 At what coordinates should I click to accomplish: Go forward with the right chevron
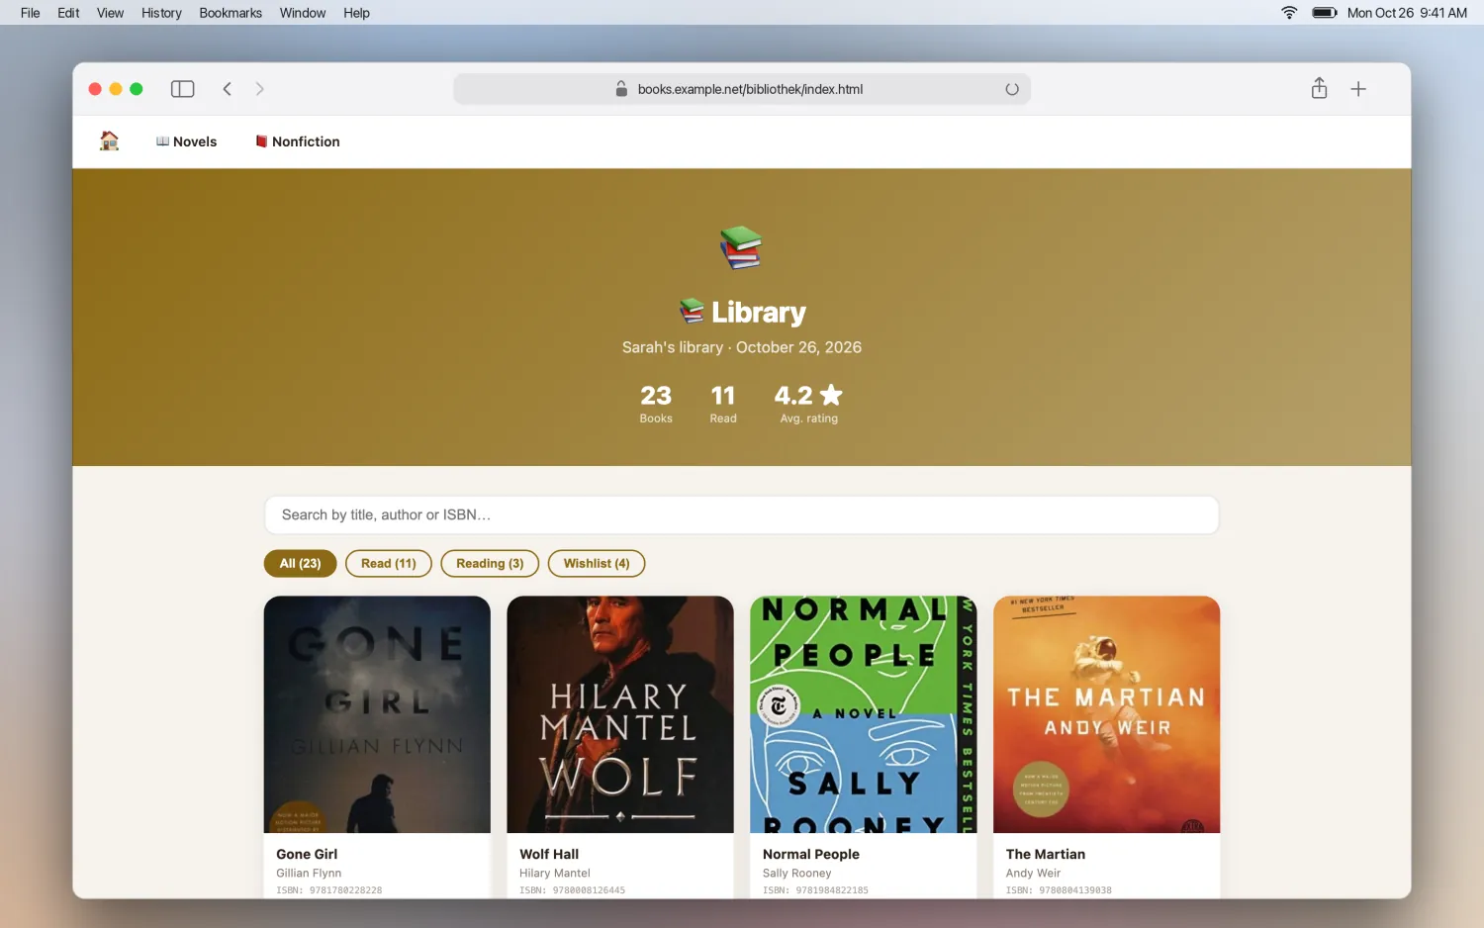pos(260,89)
